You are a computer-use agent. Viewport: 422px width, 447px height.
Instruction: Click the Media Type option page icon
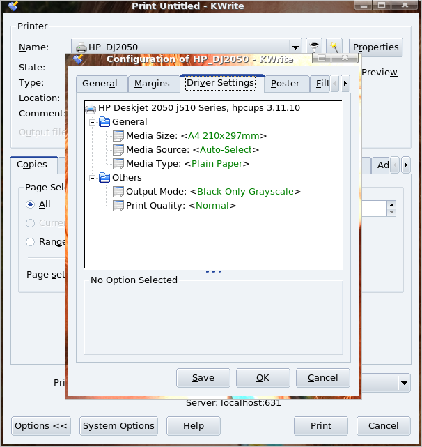point(118,164)
